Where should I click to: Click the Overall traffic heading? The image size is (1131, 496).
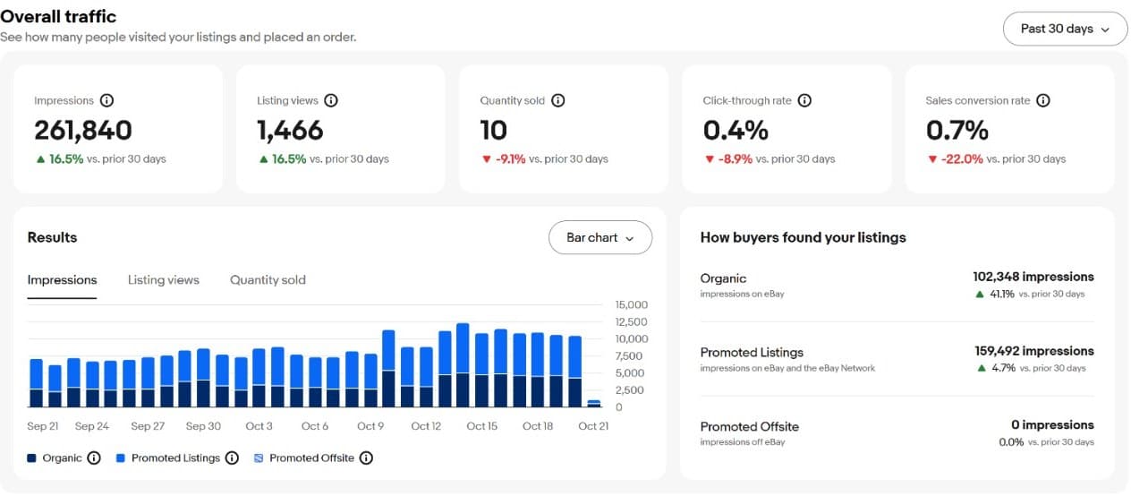(x=58, y=16)
